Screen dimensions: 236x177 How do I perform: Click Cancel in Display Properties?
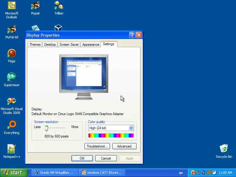click(106, 158)
